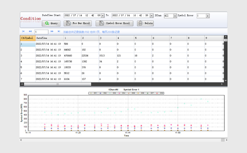Screen dimensions: 247x153
Task: Click the table's horizontal scrollbar thumb
Action: tap(57, 84)
